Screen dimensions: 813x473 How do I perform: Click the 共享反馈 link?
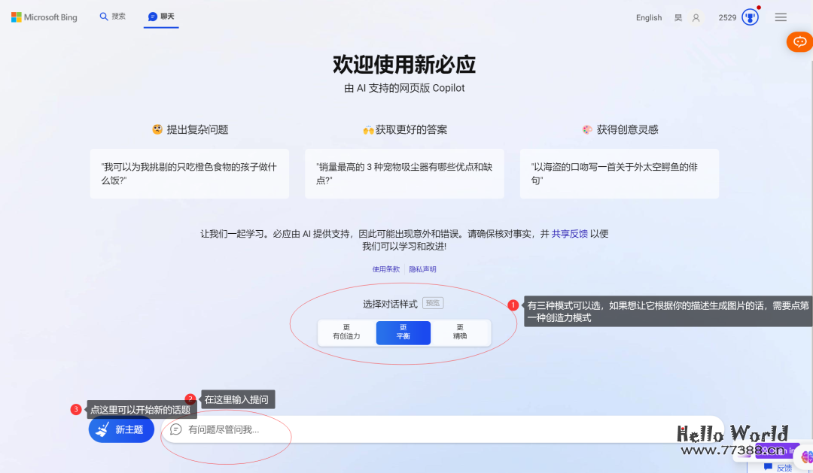(571, 233)
